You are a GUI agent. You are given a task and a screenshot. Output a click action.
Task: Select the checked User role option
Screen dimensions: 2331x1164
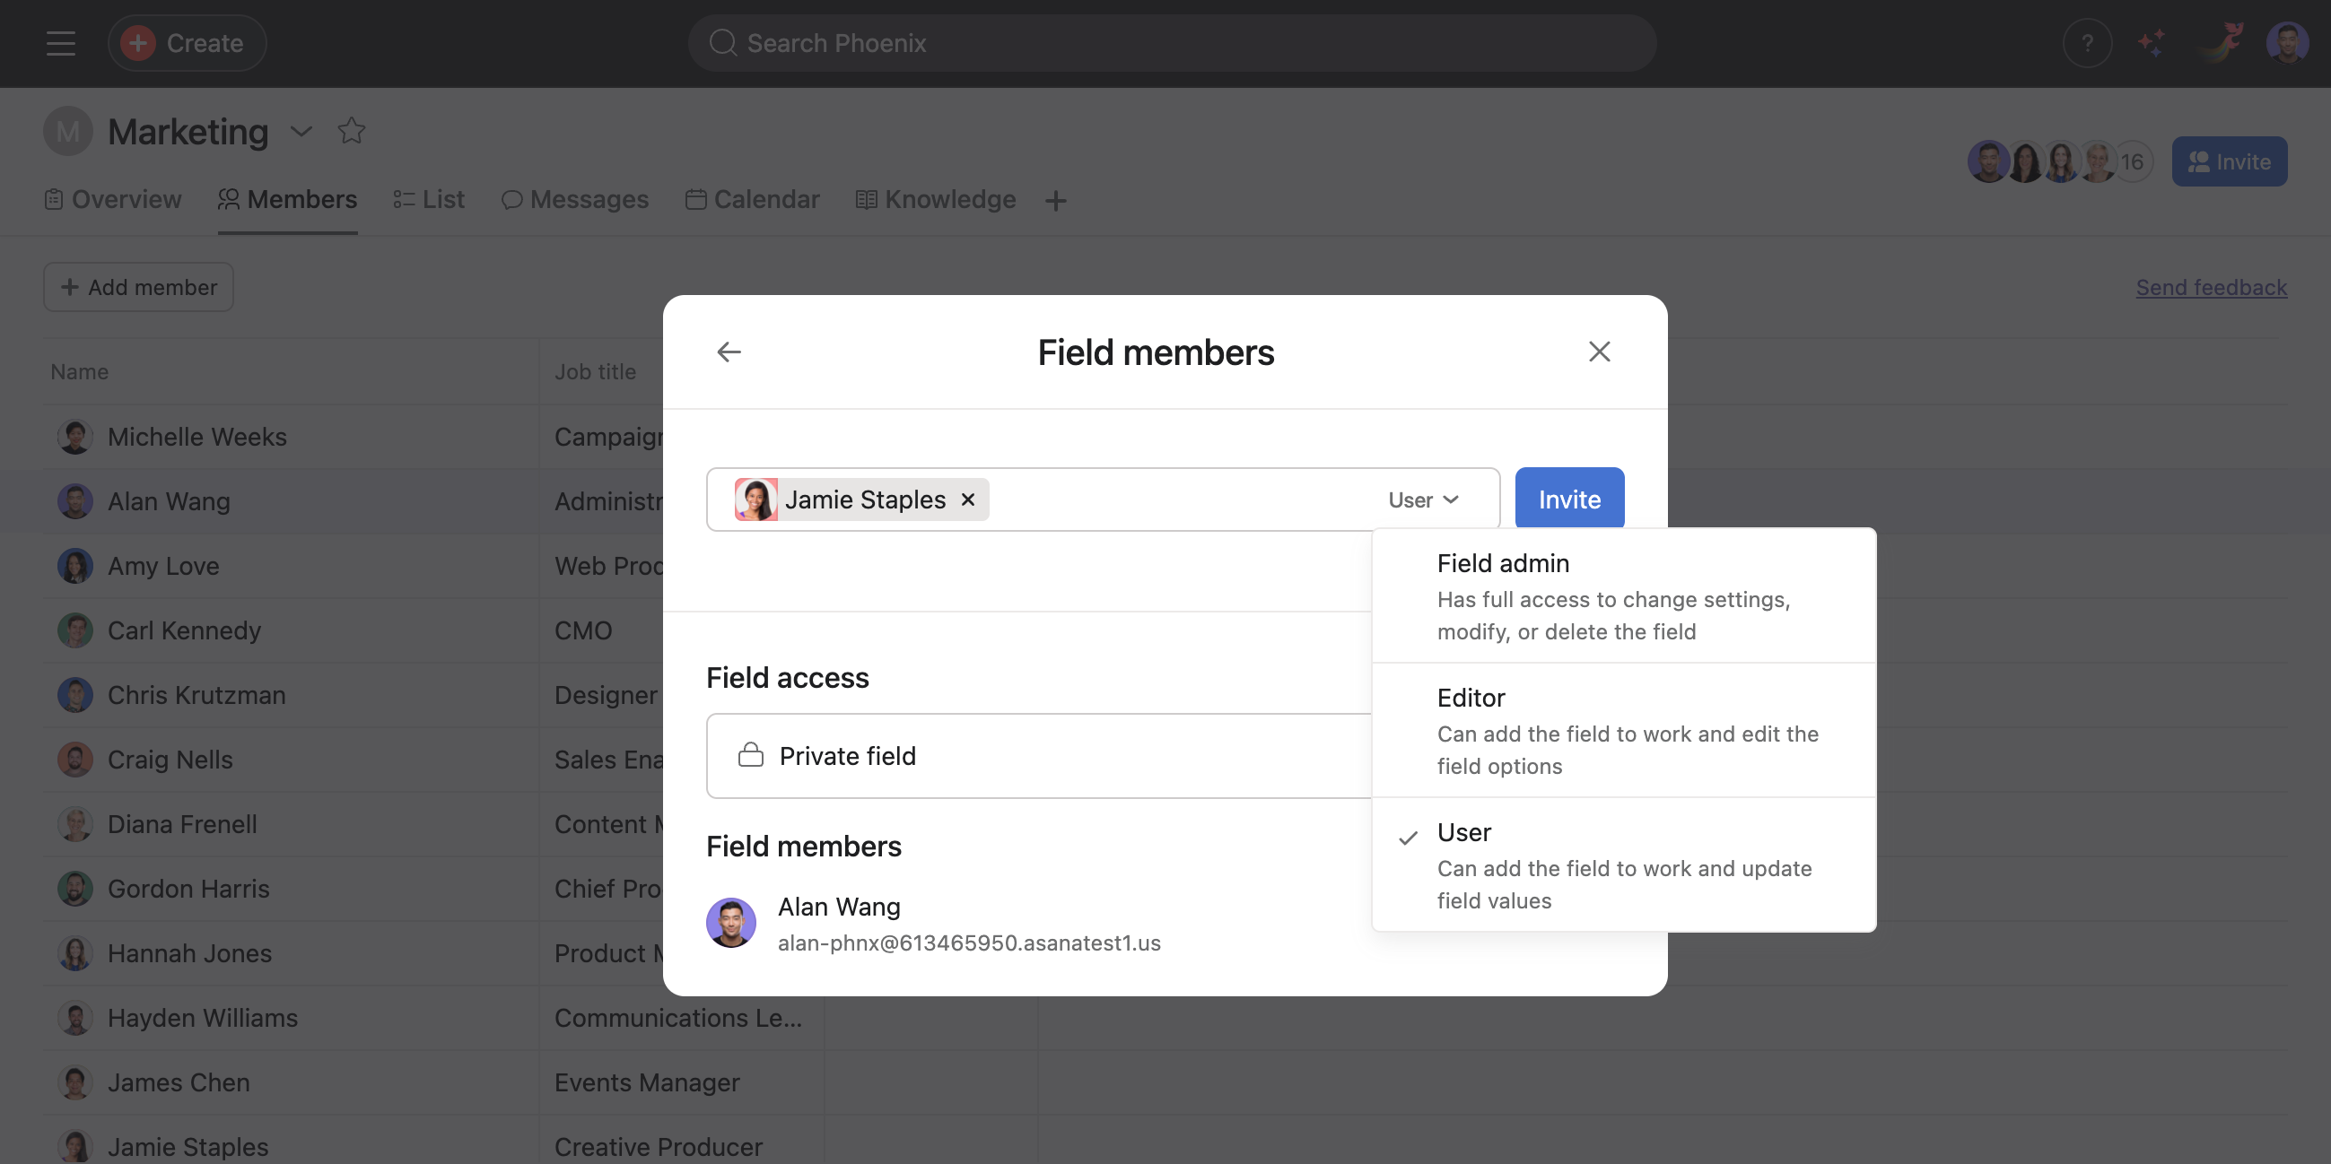(x=1623, y=864)
